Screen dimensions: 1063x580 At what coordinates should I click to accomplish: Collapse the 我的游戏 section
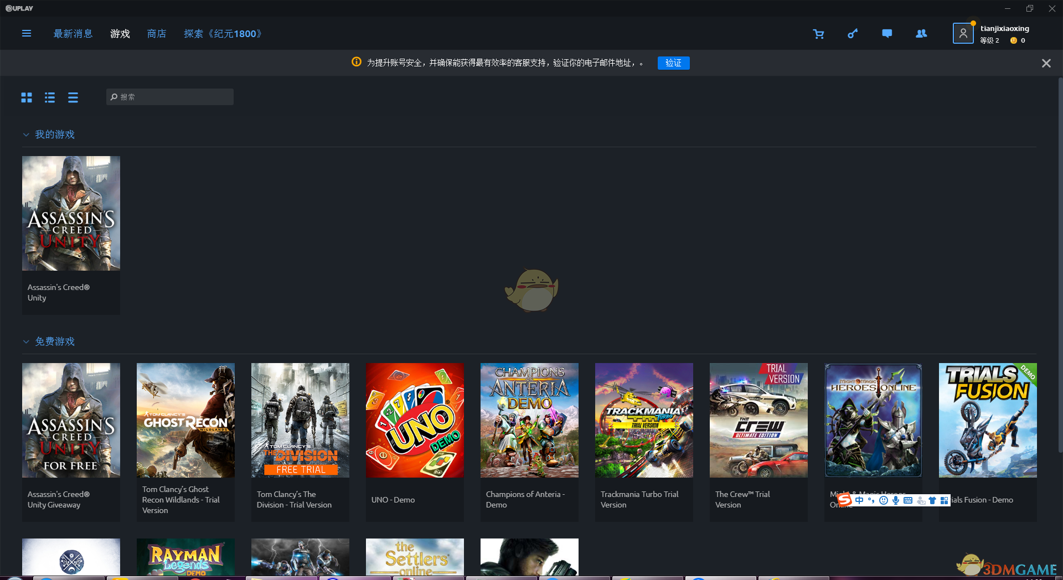(25, 134)
